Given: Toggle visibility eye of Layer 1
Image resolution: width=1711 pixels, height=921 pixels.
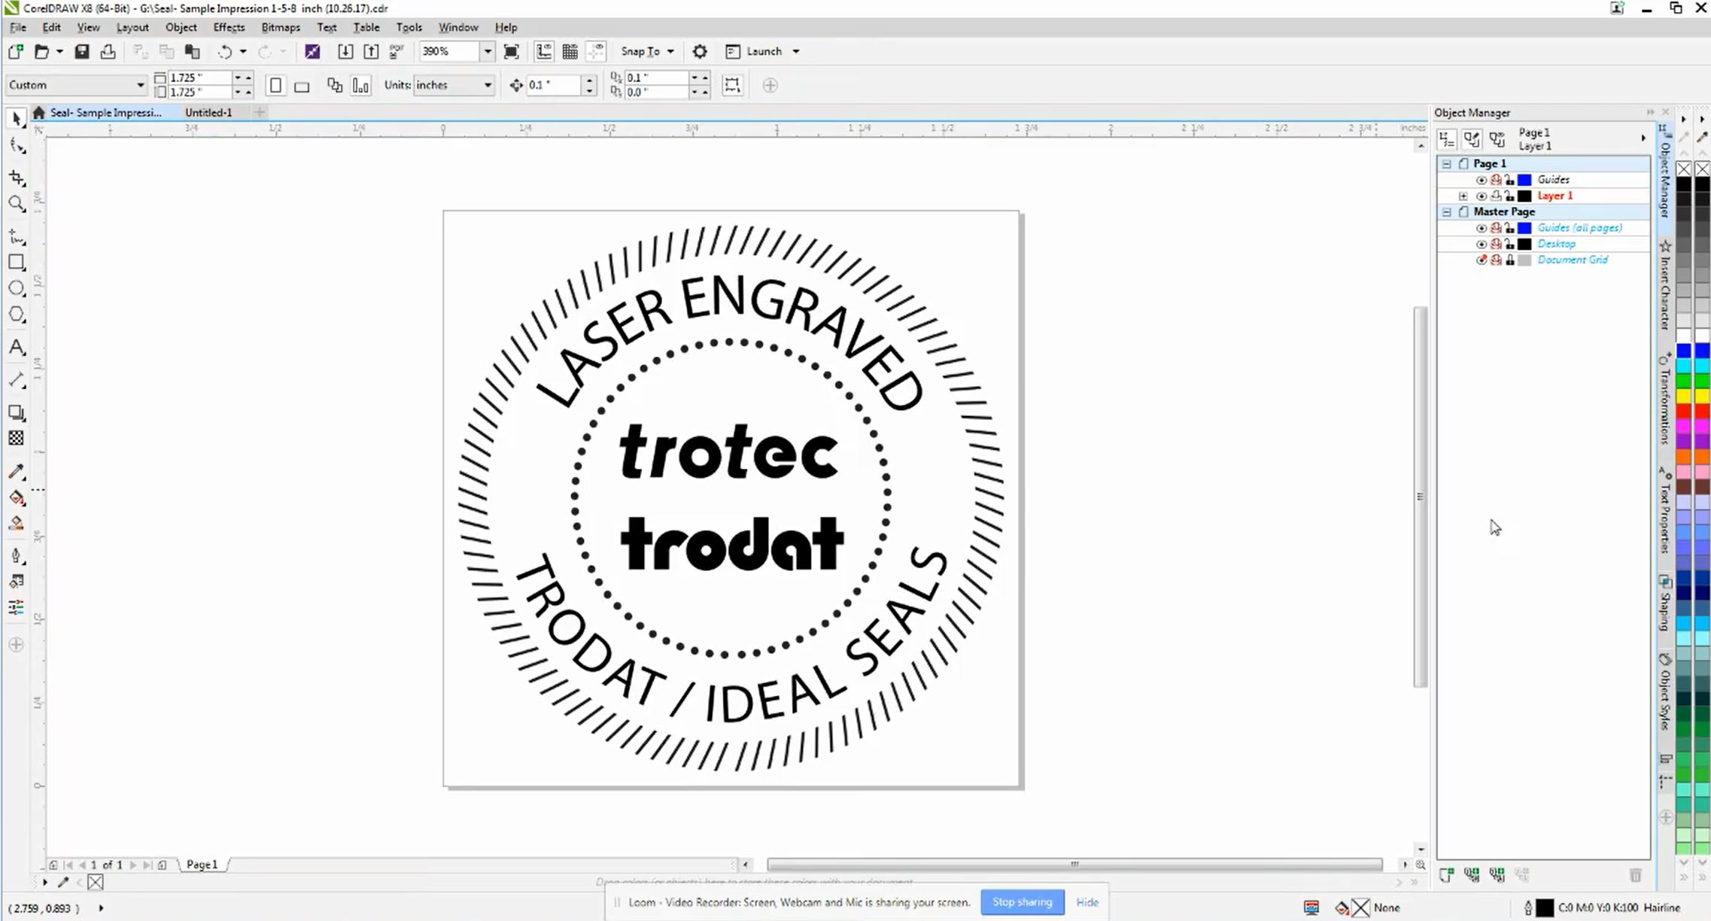Looking at the screenshot, I should pyautogui.click(x=1481, y=196).
